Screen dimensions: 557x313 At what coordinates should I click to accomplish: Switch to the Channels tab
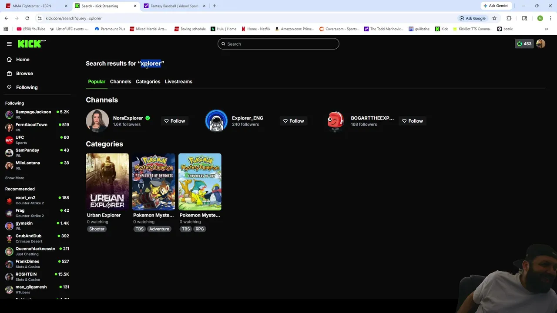121,82
